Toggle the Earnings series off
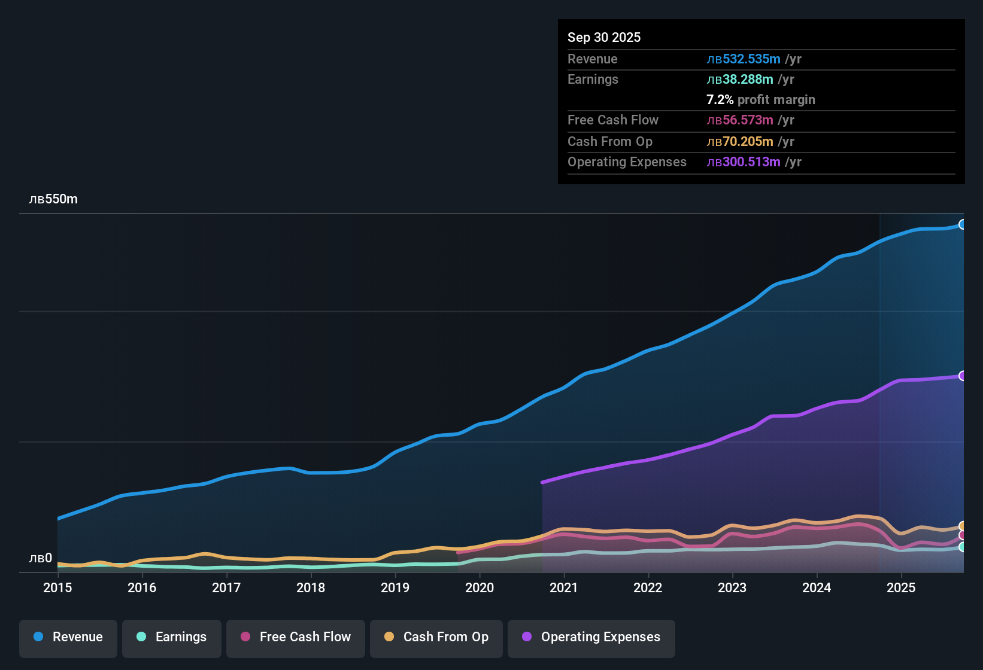The height and width of the screenshot is (670, 983). coord(171,637)
